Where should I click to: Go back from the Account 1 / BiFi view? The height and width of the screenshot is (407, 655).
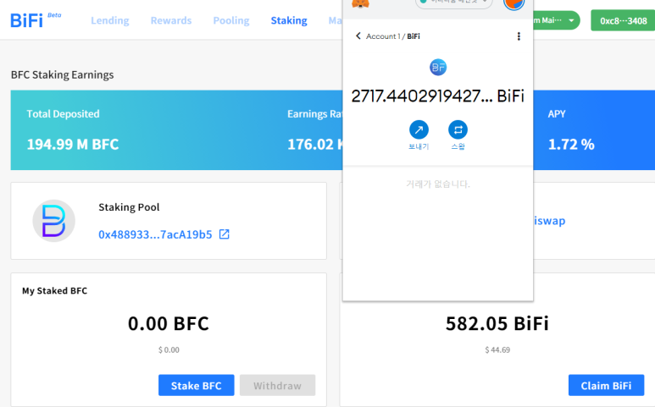pyautogui.click(x=358, y=36)
